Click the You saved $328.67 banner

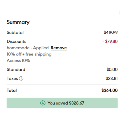(62, 103)
